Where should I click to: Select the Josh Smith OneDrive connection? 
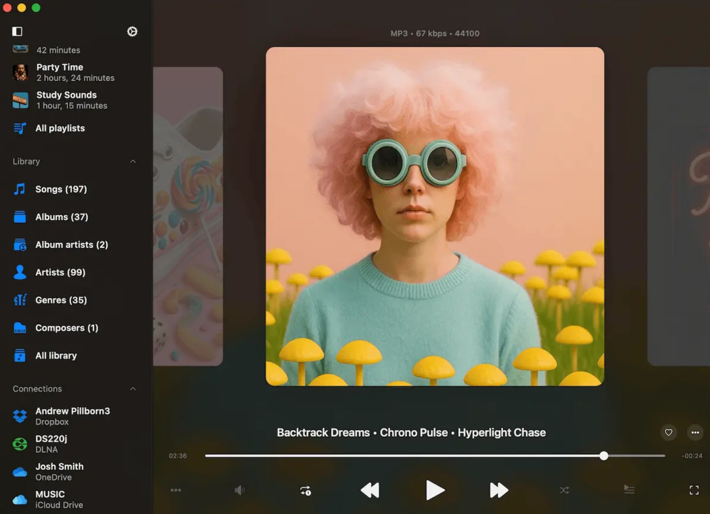point(59,471)
